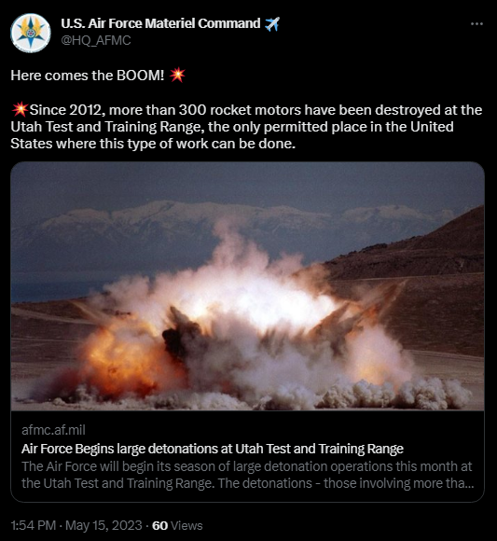Viewport: 497px width, 541px height.
Task: Open U.S. Air Force Materiel Command profile name
Action: click(x=160, y=23)
